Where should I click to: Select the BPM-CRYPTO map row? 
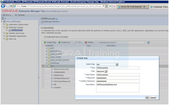(56, 51)
